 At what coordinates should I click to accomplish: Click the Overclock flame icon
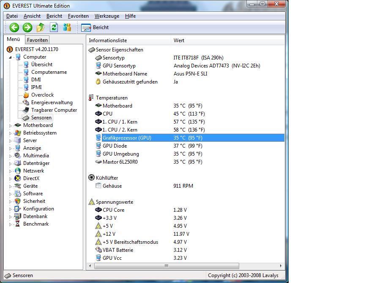[26, 95]
